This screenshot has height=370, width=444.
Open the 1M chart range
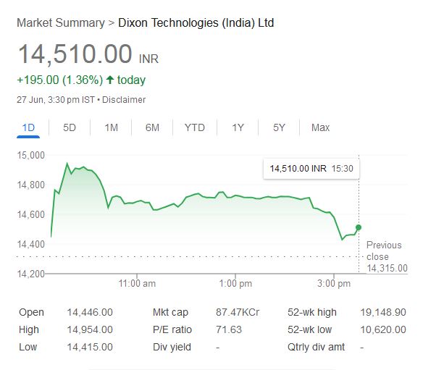point(111,127)
